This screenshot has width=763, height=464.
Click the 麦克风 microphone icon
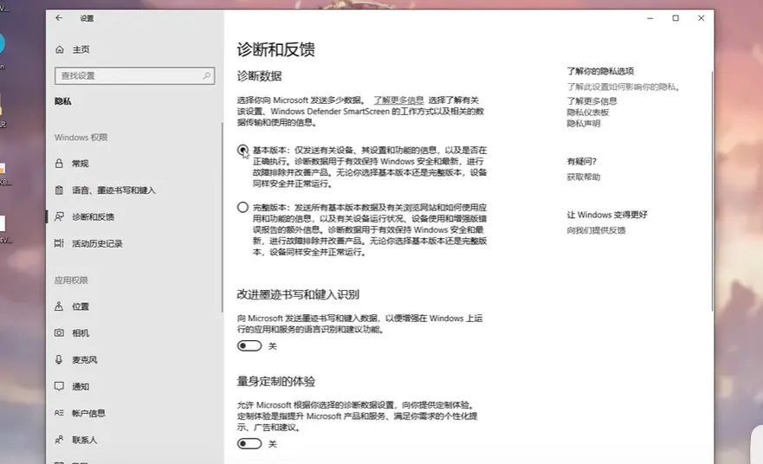[59, 359]
